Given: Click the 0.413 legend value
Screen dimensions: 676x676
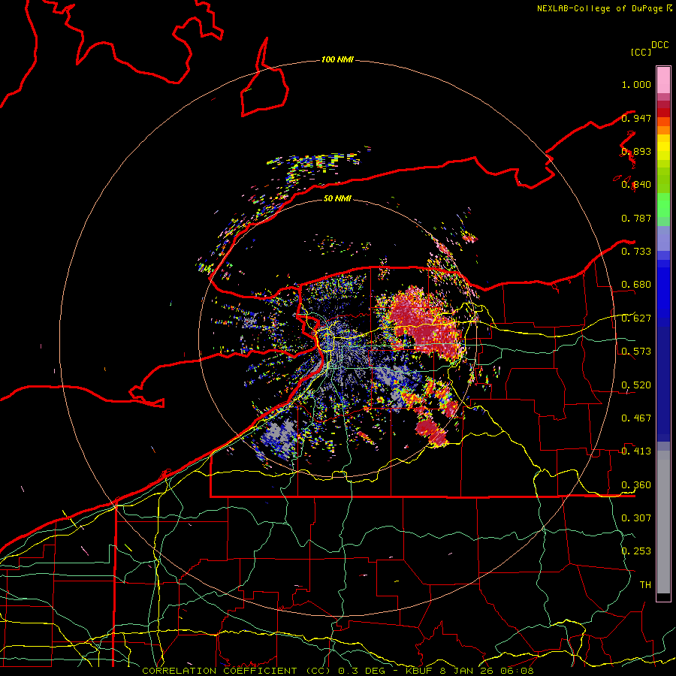Looking at the screenshot, I should [636, 451].
